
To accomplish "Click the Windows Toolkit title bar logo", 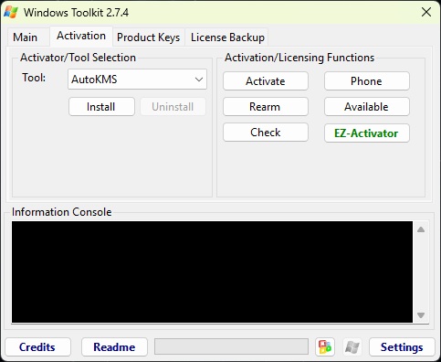I will 11,12.
